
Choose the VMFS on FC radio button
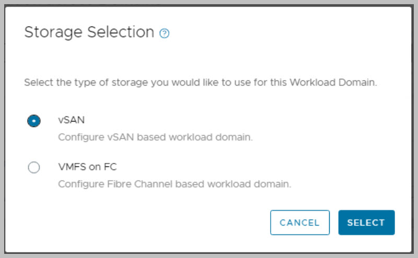(34, 168)
